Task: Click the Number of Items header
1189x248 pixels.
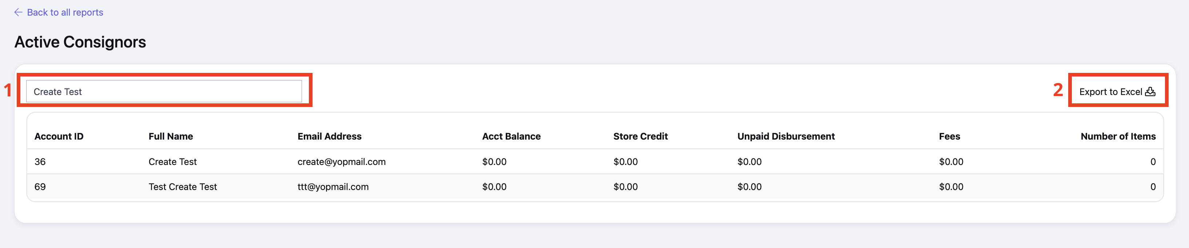Action: point(1118,136)
